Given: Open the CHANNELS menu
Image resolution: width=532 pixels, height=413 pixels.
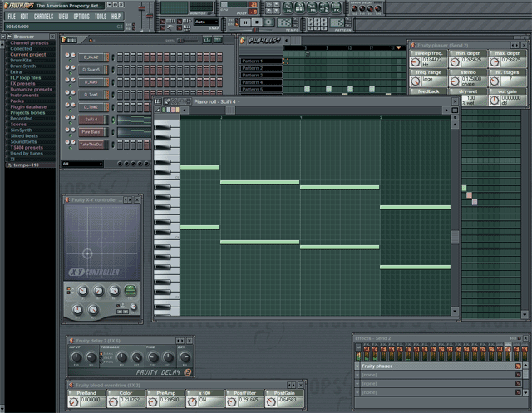Looking at the screenshot, I should [44, 17].
